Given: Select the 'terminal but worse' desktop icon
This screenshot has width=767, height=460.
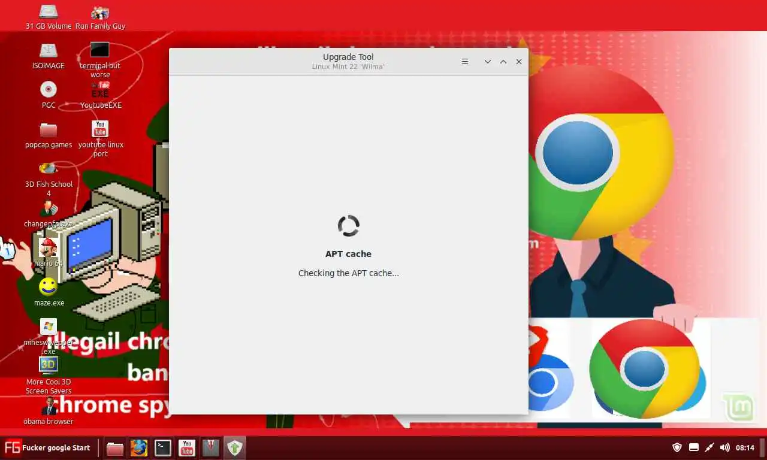Looking at the screenshot, I should (x=100, y=60).
